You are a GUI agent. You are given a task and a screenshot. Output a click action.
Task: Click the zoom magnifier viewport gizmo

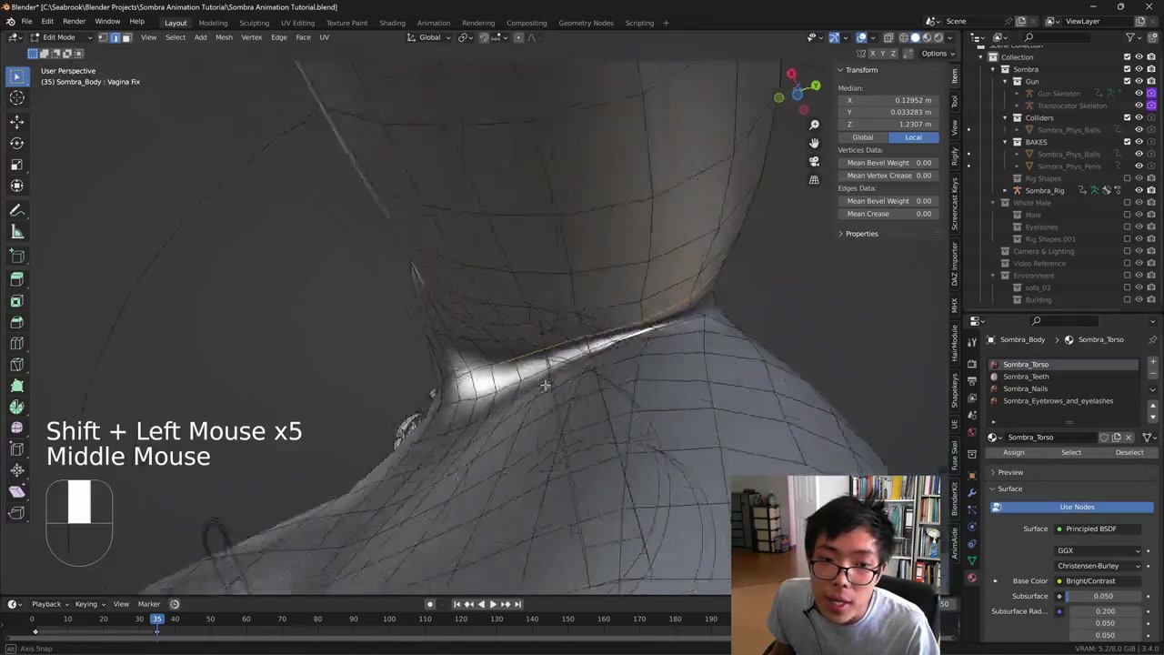(814, 125)
